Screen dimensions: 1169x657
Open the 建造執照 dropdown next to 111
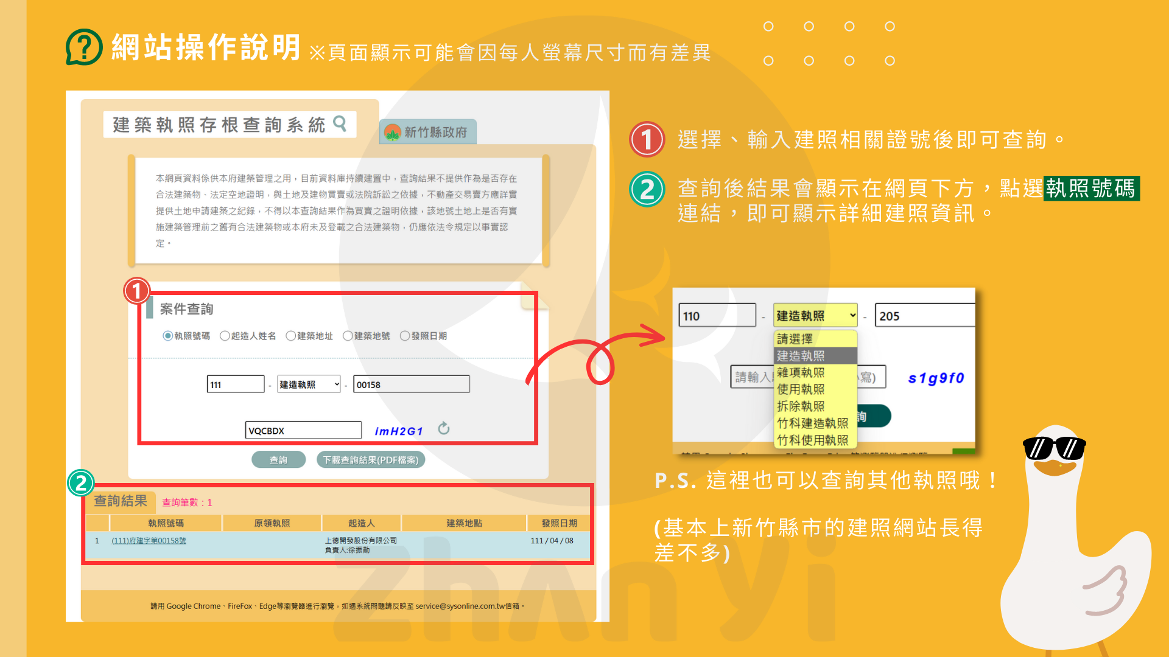click(x=309, y=384)
